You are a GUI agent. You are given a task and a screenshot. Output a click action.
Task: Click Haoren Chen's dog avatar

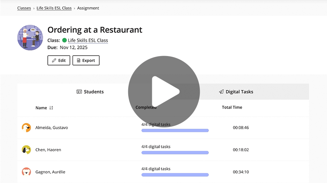26,150
